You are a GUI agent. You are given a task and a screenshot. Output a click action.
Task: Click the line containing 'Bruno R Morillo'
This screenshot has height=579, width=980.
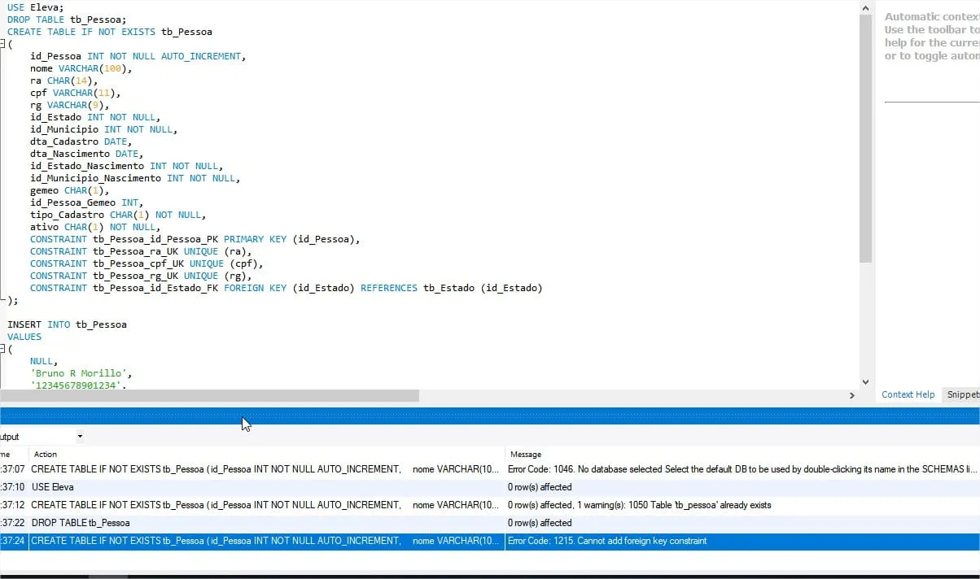[77, 372]
